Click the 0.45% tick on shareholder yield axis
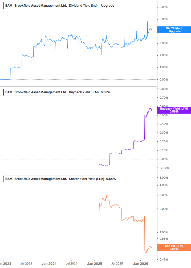Viewport: 191px width, 268px height. (x=164, y=260)
